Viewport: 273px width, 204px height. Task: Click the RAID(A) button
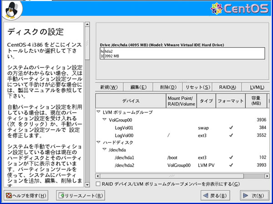pos(227,87)
